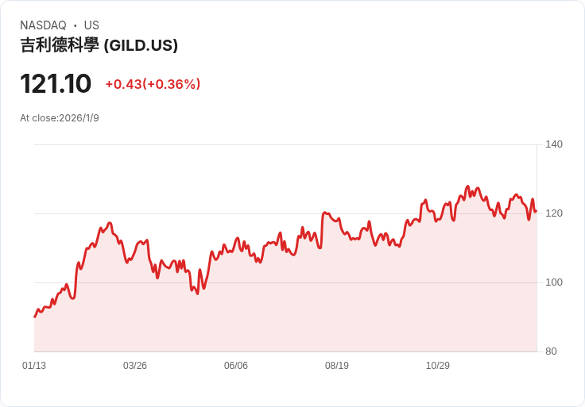Open the 吉利德科學 (GILD.US) stock title
The height and width of the screenshot is (407, 585).
[99, 45]
